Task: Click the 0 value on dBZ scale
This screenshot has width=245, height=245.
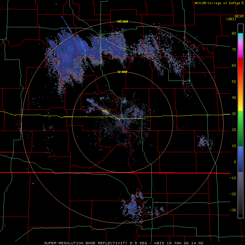Action: (x=235, y=162)
